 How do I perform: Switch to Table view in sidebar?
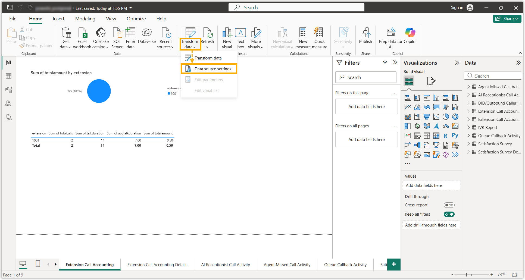(x=8, y=76)
